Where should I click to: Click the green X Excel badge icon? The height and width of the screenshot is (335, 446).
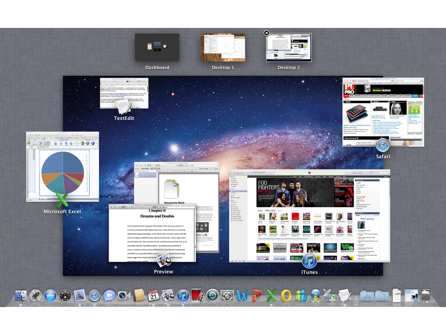coord(62,200)
